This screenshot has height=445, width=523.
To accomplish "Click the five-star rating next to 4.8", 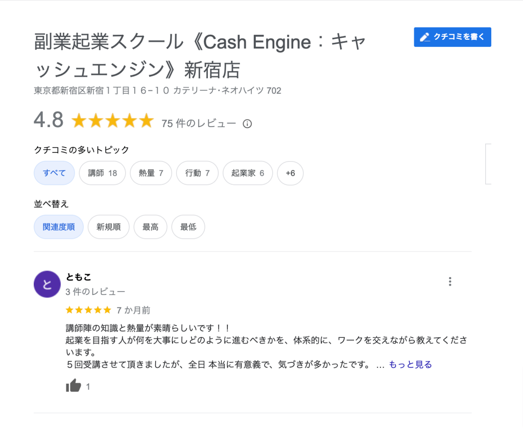I will coord(113,121).
